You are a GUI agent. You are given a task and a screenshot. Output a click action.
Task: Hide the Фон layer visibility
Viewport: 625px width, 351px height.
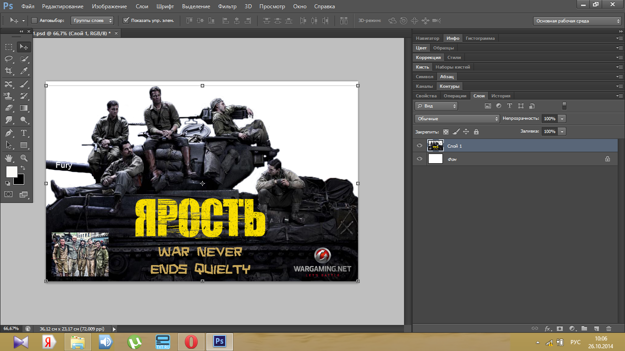(x=420, y=159)
